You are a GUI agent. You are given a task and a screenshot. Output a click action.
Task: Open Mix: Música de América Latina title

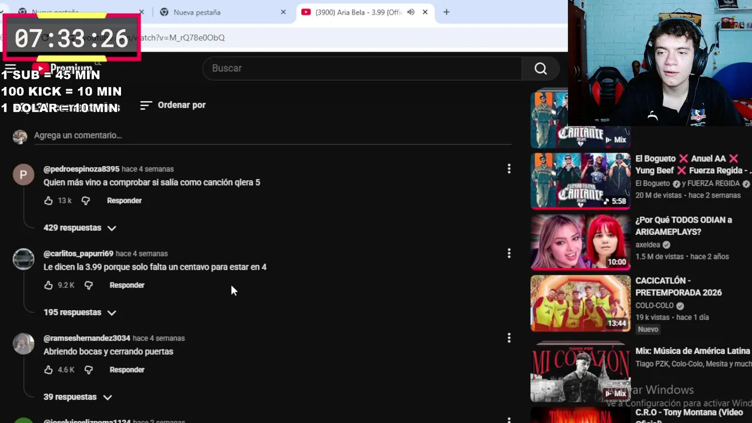click(693, 351)
